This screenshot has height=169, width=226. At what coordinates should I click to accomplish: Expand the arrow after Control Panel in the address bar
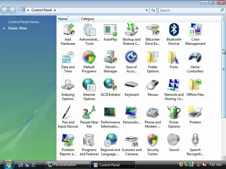pyautogui.click(x=55, y=10)
